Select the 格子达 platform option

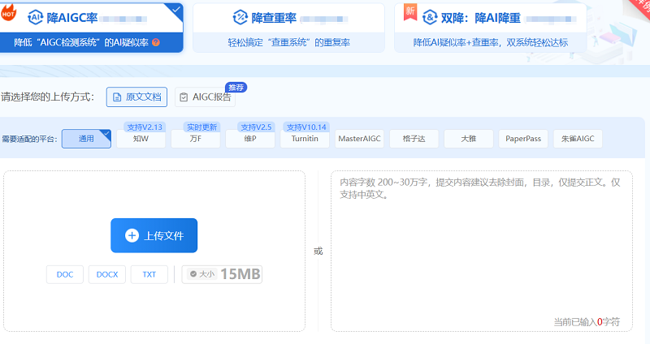click(x=414, y=139)
